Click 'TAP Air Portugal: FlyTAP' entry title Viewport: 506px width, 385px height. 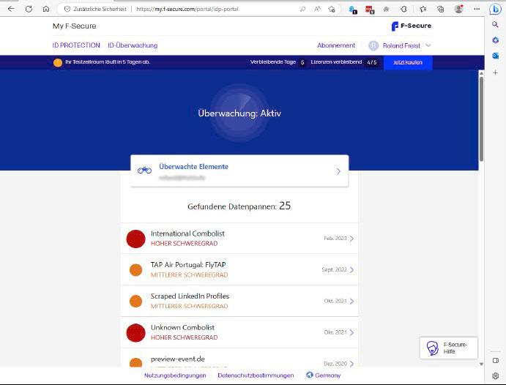pos(188,265)
